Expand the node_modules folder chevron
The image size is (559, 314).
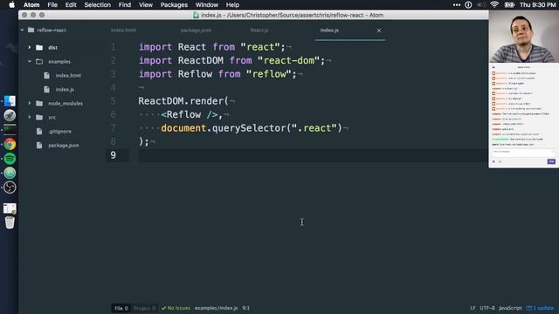point(30,103)
